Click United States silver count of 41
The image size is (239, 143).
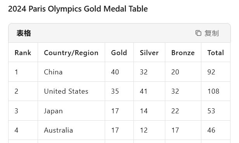144,91
